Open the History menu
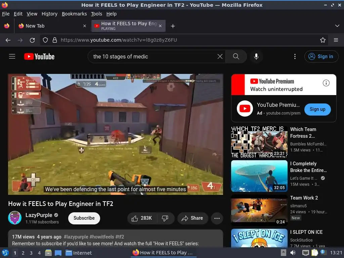 click(x=50, y=14)
